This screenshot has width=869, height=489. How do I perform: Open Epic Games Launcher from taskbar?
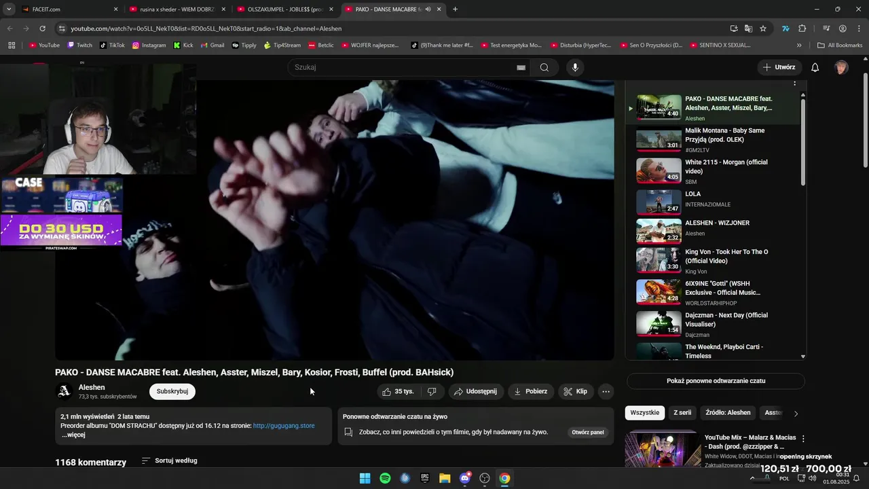click(425, 478)
